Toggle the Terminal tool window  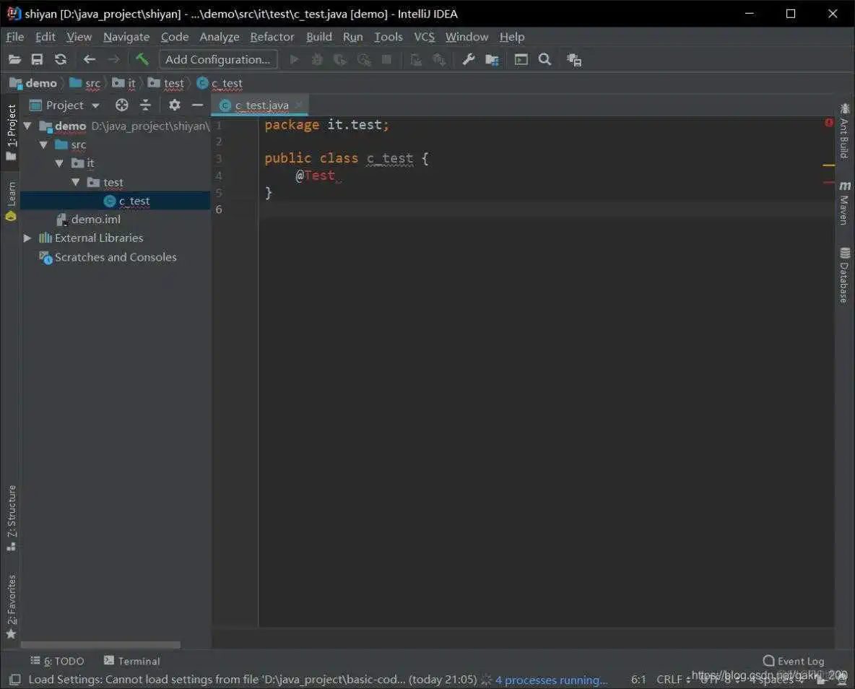click(x=131, y=661)
